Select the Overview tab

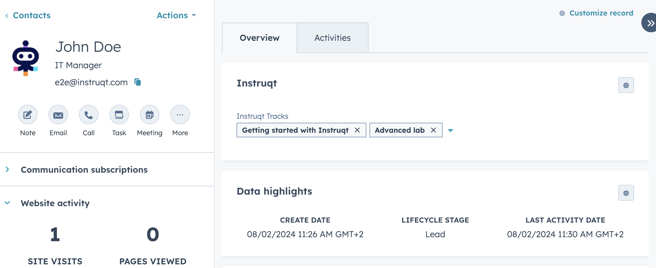[259, 38]
